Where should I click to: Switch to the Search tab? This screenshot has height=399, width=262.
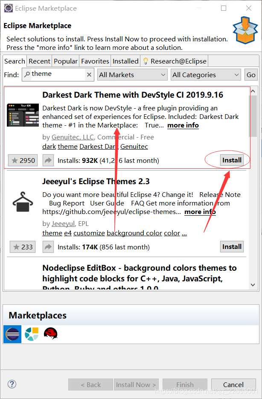tap(15, 61)
